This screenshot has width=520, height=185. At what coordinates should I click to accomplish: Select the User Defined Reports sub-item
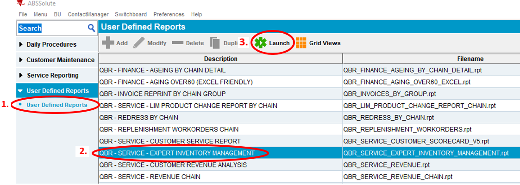pyautogui.click(x=57, y=105)
